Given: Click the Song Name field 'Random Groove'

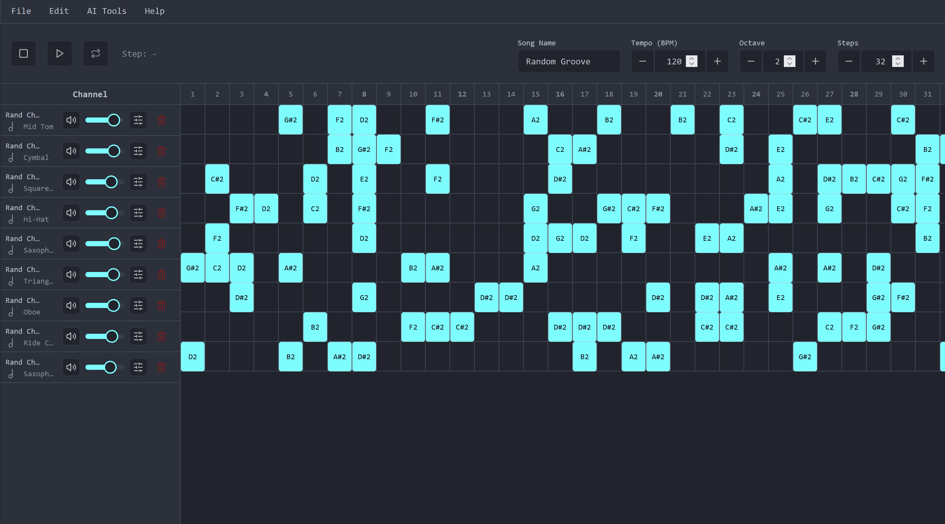Looking at the screenshot, I should 569,61.
